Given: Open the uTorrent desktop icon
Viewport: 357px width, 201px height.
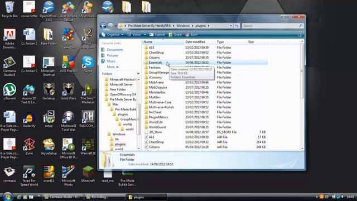Looking at the screenshot, I should [x=9, y=92].
